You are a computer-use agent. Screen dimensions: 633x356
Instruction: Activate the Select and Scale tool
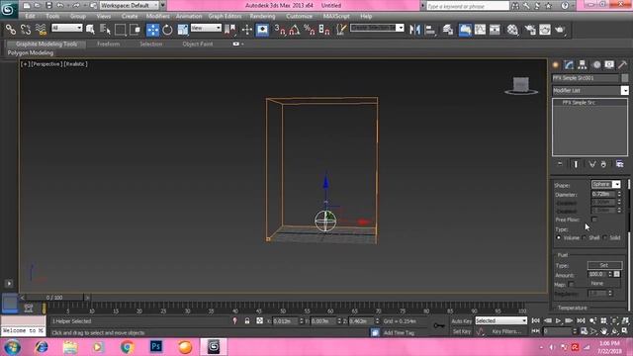coord(183,30)
